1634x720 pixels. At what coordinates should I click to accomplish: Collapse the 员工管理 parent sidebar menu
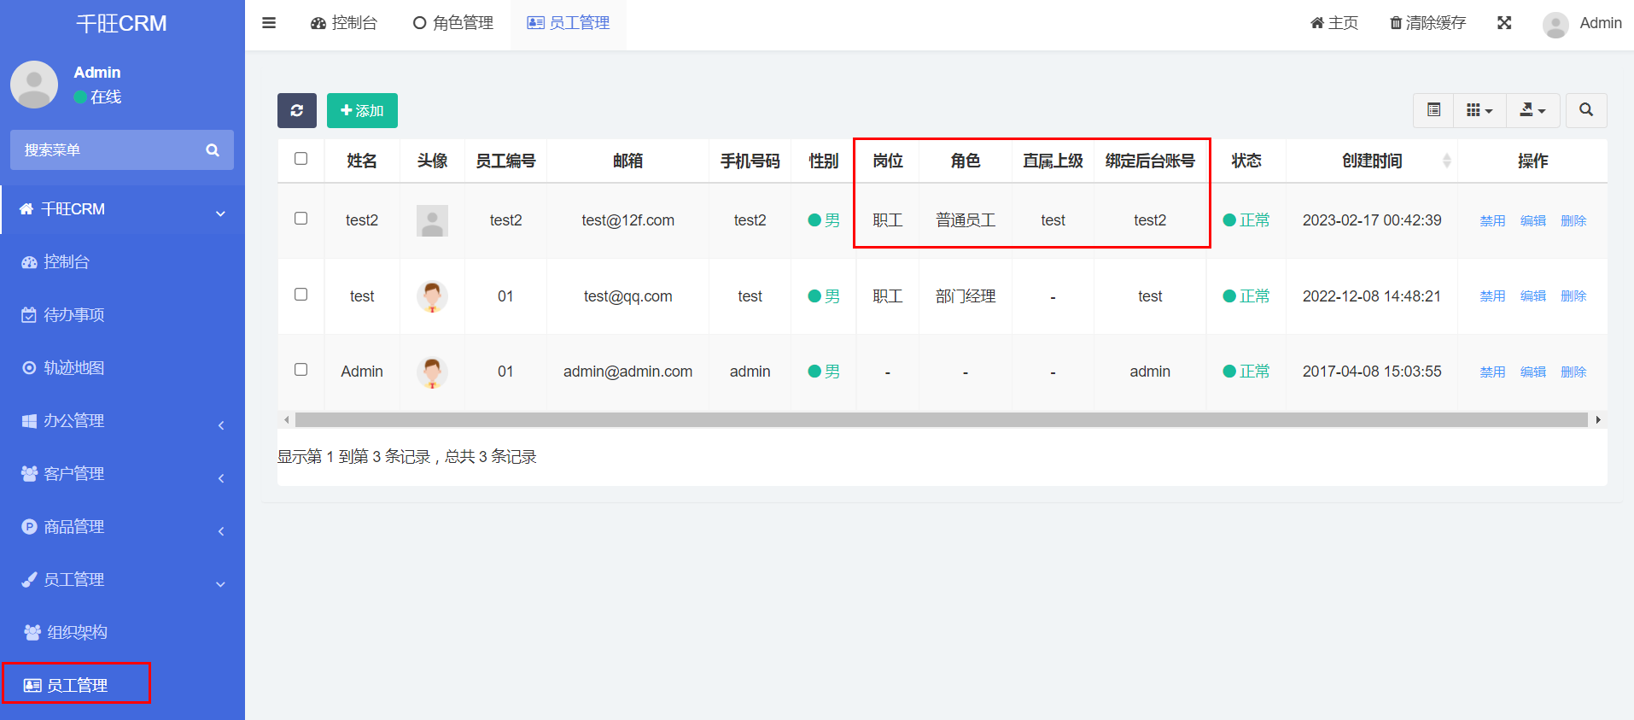(123, 580)
